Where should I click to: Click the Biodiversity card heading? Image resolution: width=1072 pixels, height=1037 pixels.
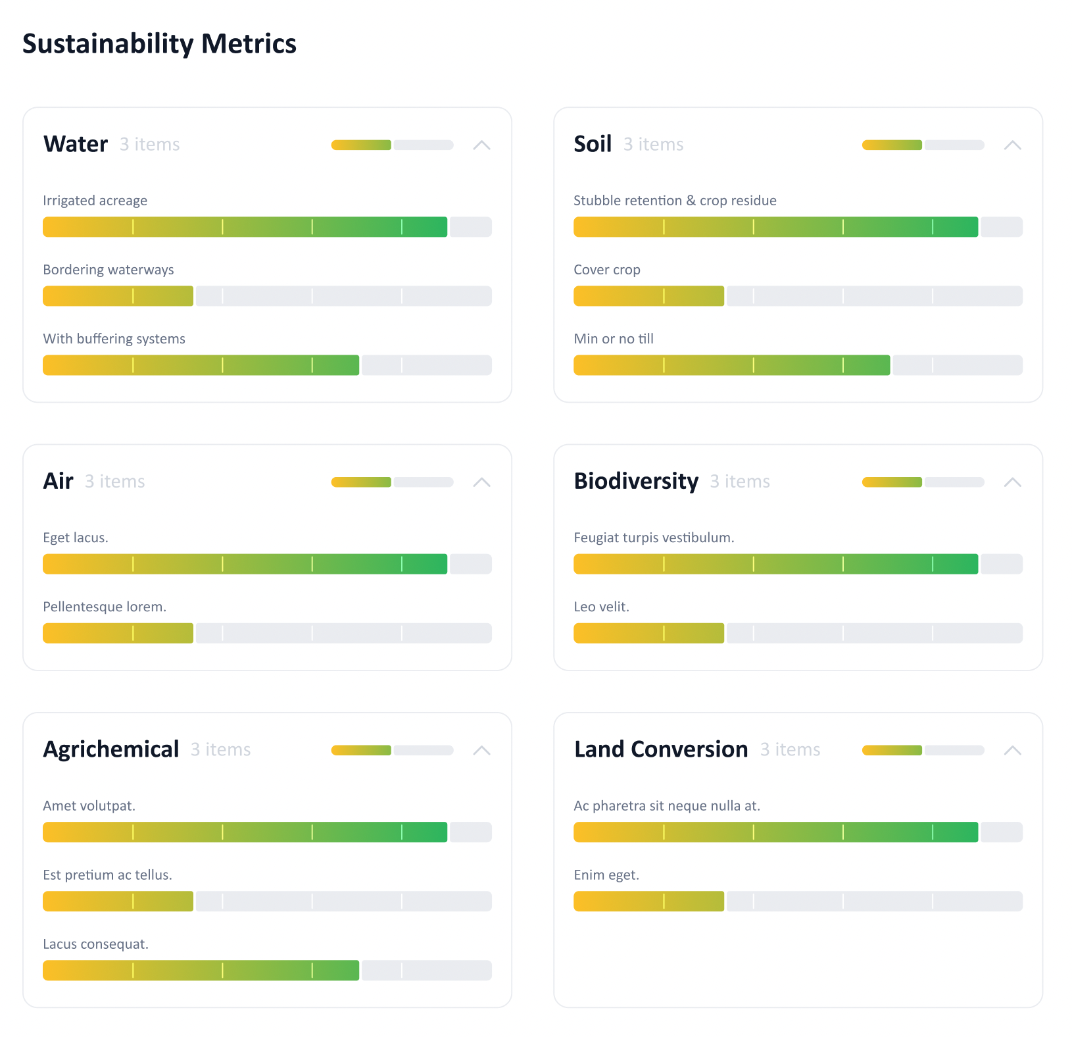pos(636,481)
